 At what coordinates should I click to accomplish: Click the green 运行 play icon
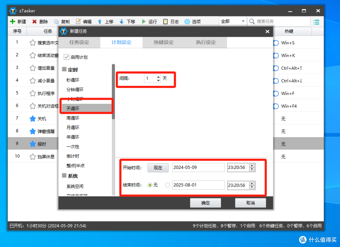coord(144,21)
